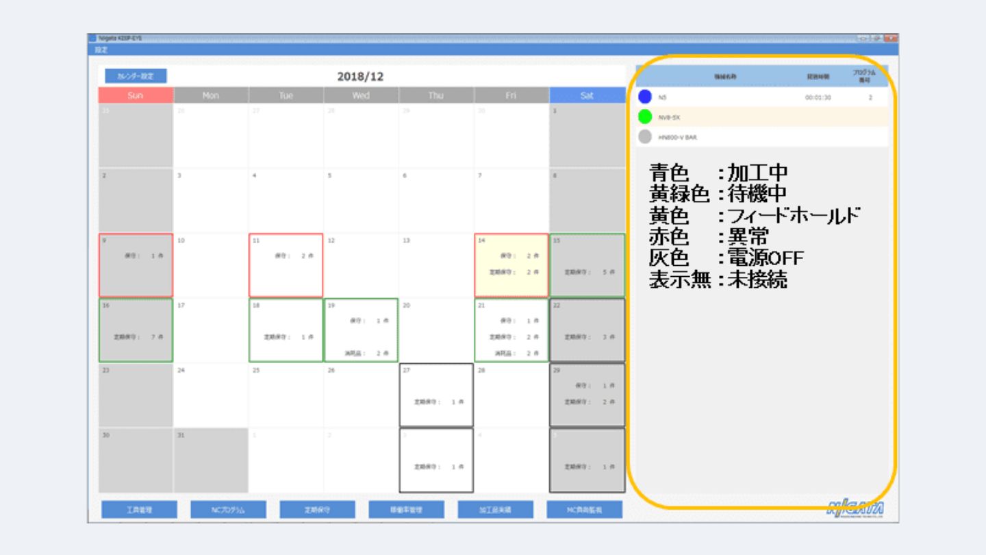The image size is (986, 555).
Task: Select the NV8-5X machine row
Action: pos(761,117)
